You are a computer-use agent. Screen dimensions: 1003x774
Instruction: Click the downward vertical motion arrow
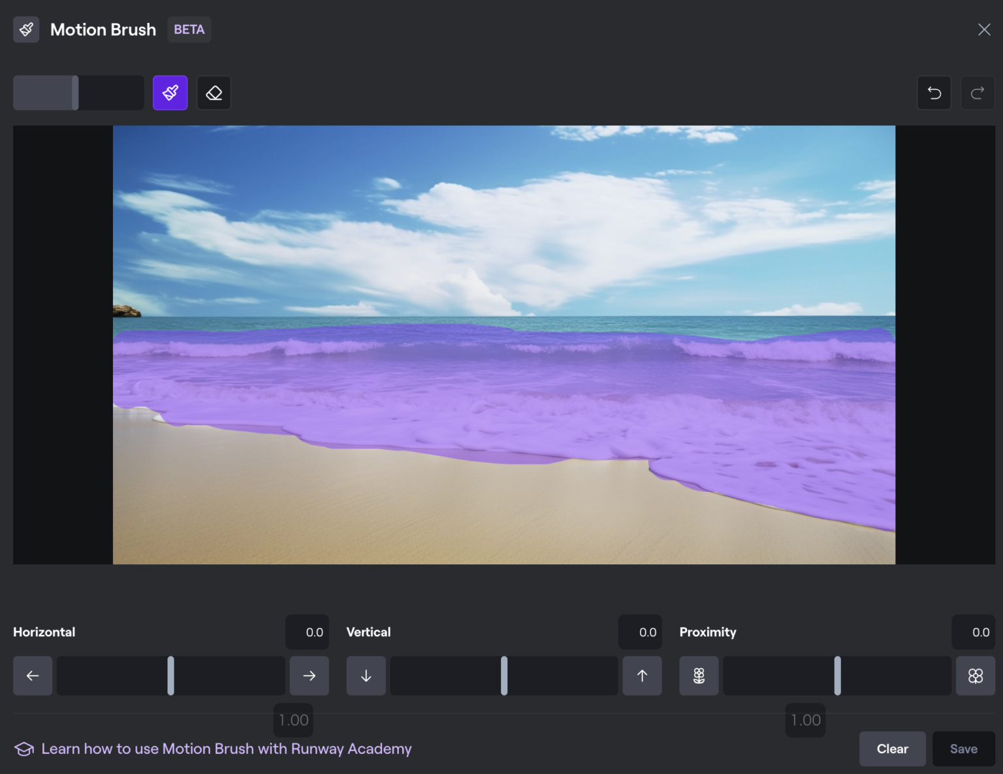(x=366, y=675)
